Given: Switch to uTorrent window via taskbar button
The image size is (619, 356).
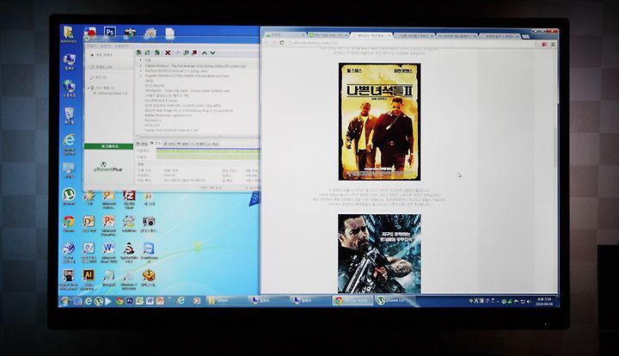Looking at the screenshot, I should (395, 301).
